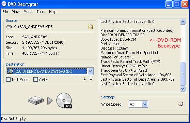
Task: Click Last Physical Sector of Data Area: 2,393,759
Action: (x=138, y=79)
